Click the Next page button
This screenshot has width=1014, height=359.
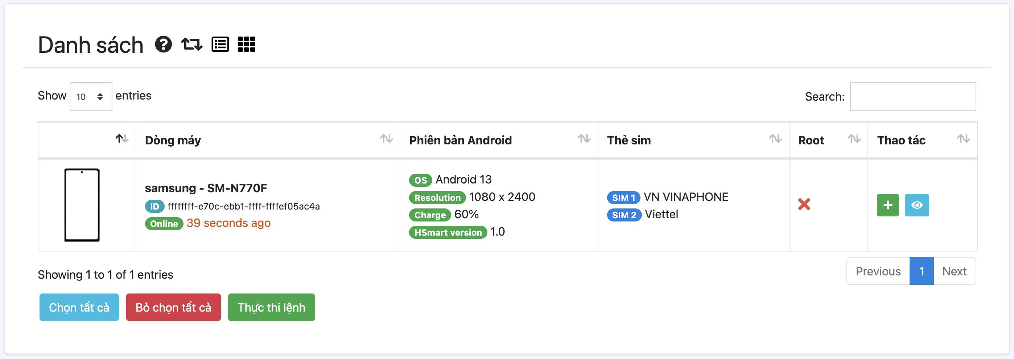[954, 271]
